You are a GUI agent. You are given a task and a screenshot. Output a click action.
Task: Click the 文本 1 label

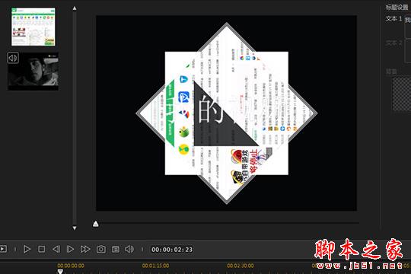tap(393, 18)
